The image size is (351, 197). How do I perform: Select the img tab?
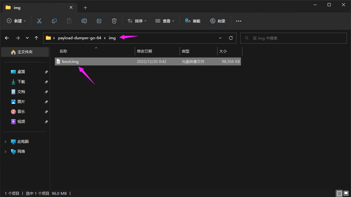[x=40, y=7]
